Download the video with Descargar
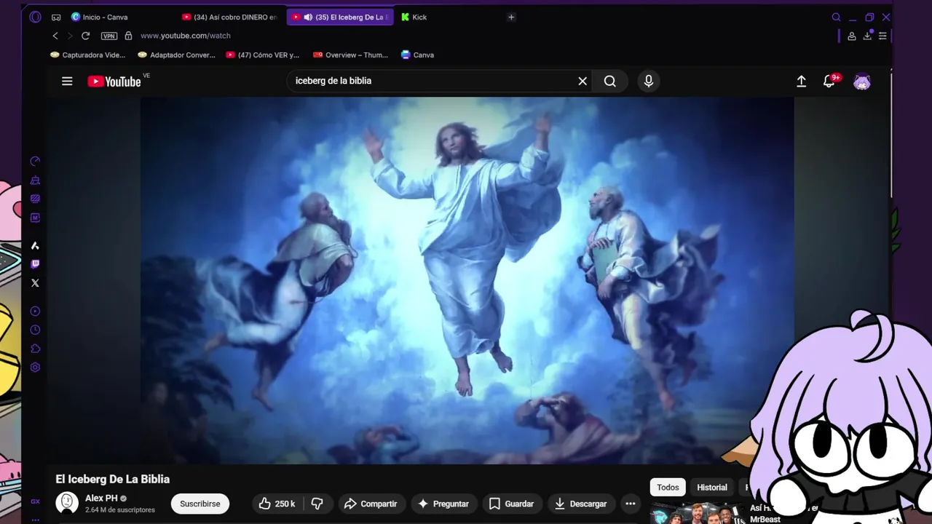Image resolution: width=932 pixels, height=524 pixels. click(x=581, y=504)
